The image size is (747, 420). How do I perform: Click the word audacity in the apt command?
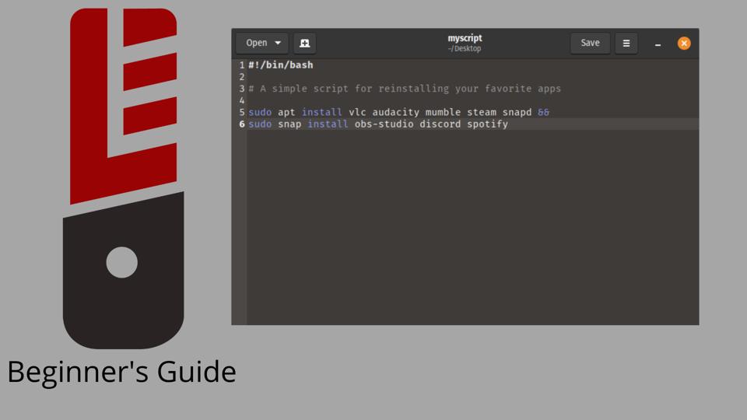click(395, 112)
